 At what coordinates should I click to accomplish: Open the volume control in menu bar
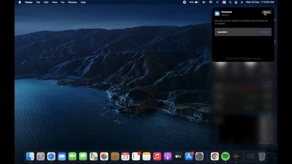tap(204, 2)
